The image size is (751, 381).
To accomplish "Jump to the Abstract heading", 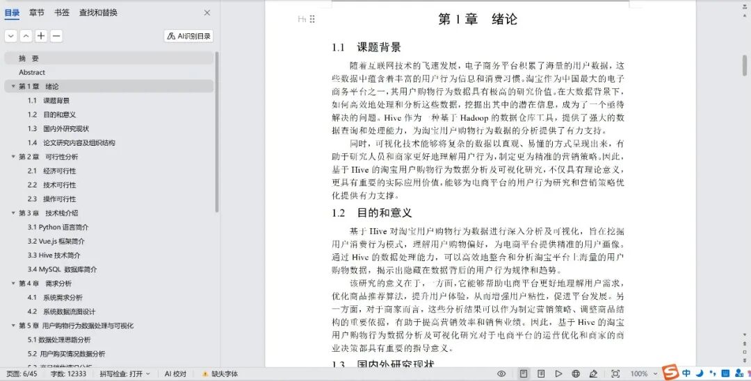I will 32,73.
